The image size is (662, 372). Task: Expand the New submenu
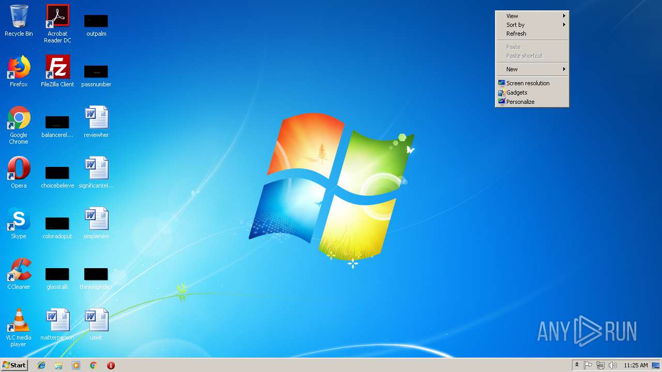pyautogui.click(x=532, y=69)
